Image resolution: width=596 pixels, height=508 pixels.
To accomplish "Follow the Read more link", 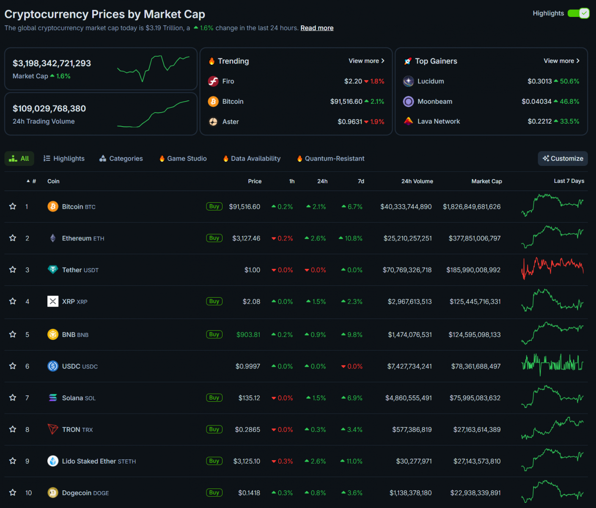I will tap(317, 28).
